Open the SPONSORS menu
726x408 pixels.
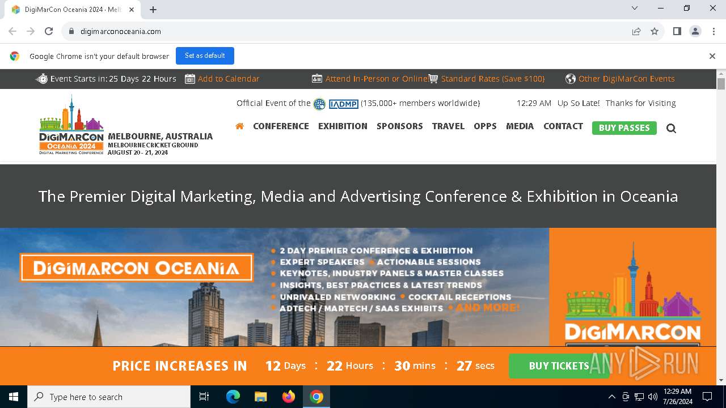pos(400,126)
